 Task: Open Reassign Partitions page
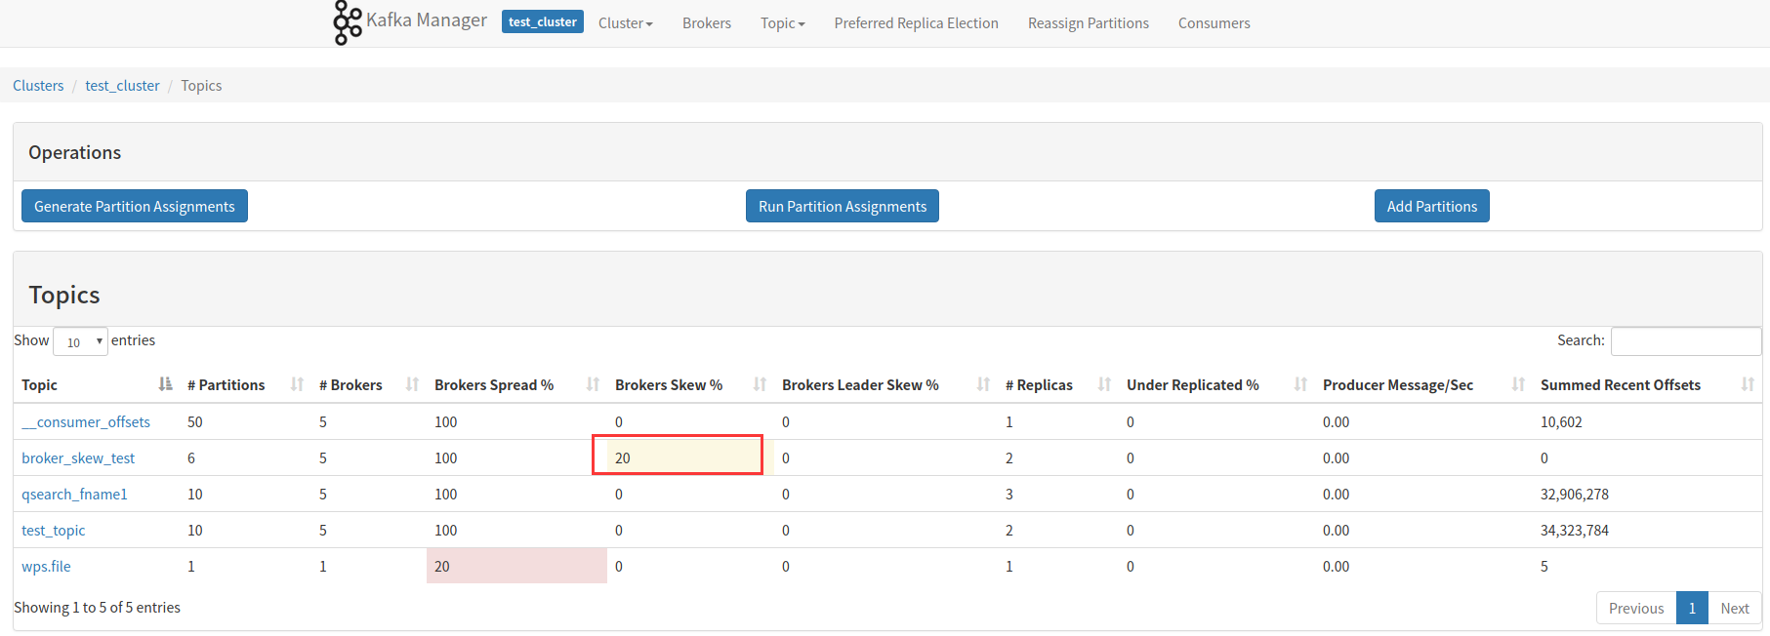[x=1089, y=22]
